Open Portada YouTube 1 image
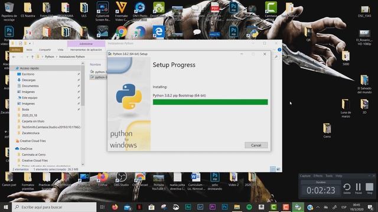The image size is (378, 212). click(159, 181)
